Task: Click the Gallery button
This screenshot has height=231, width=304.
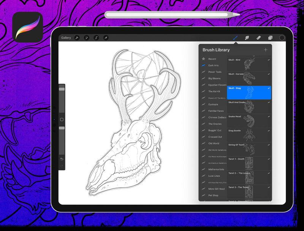Action: click(66, 38)
